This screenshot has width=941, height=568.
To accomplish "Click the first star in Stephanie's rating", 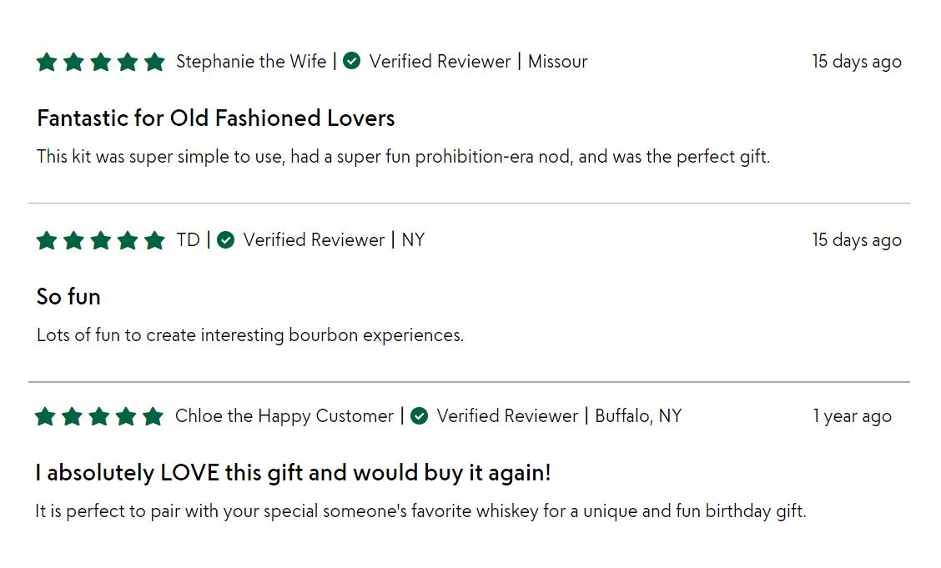I will tap(47, 61).
